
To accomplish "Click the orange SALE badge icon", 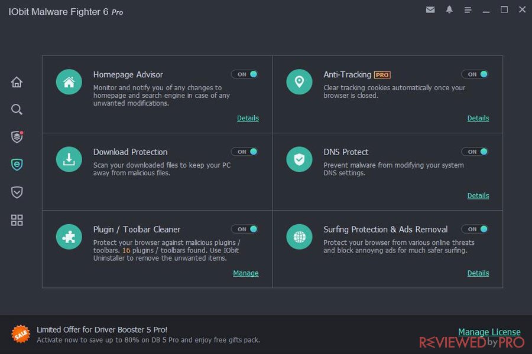I will [21, 334].
